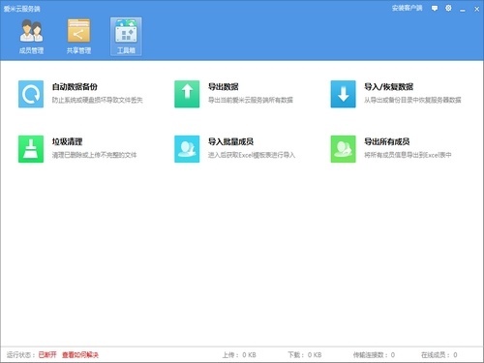This screenshot has height=363, width=484.
Task: Click the 上传: 0 KB status entry
Action: (x=239, y=355)
